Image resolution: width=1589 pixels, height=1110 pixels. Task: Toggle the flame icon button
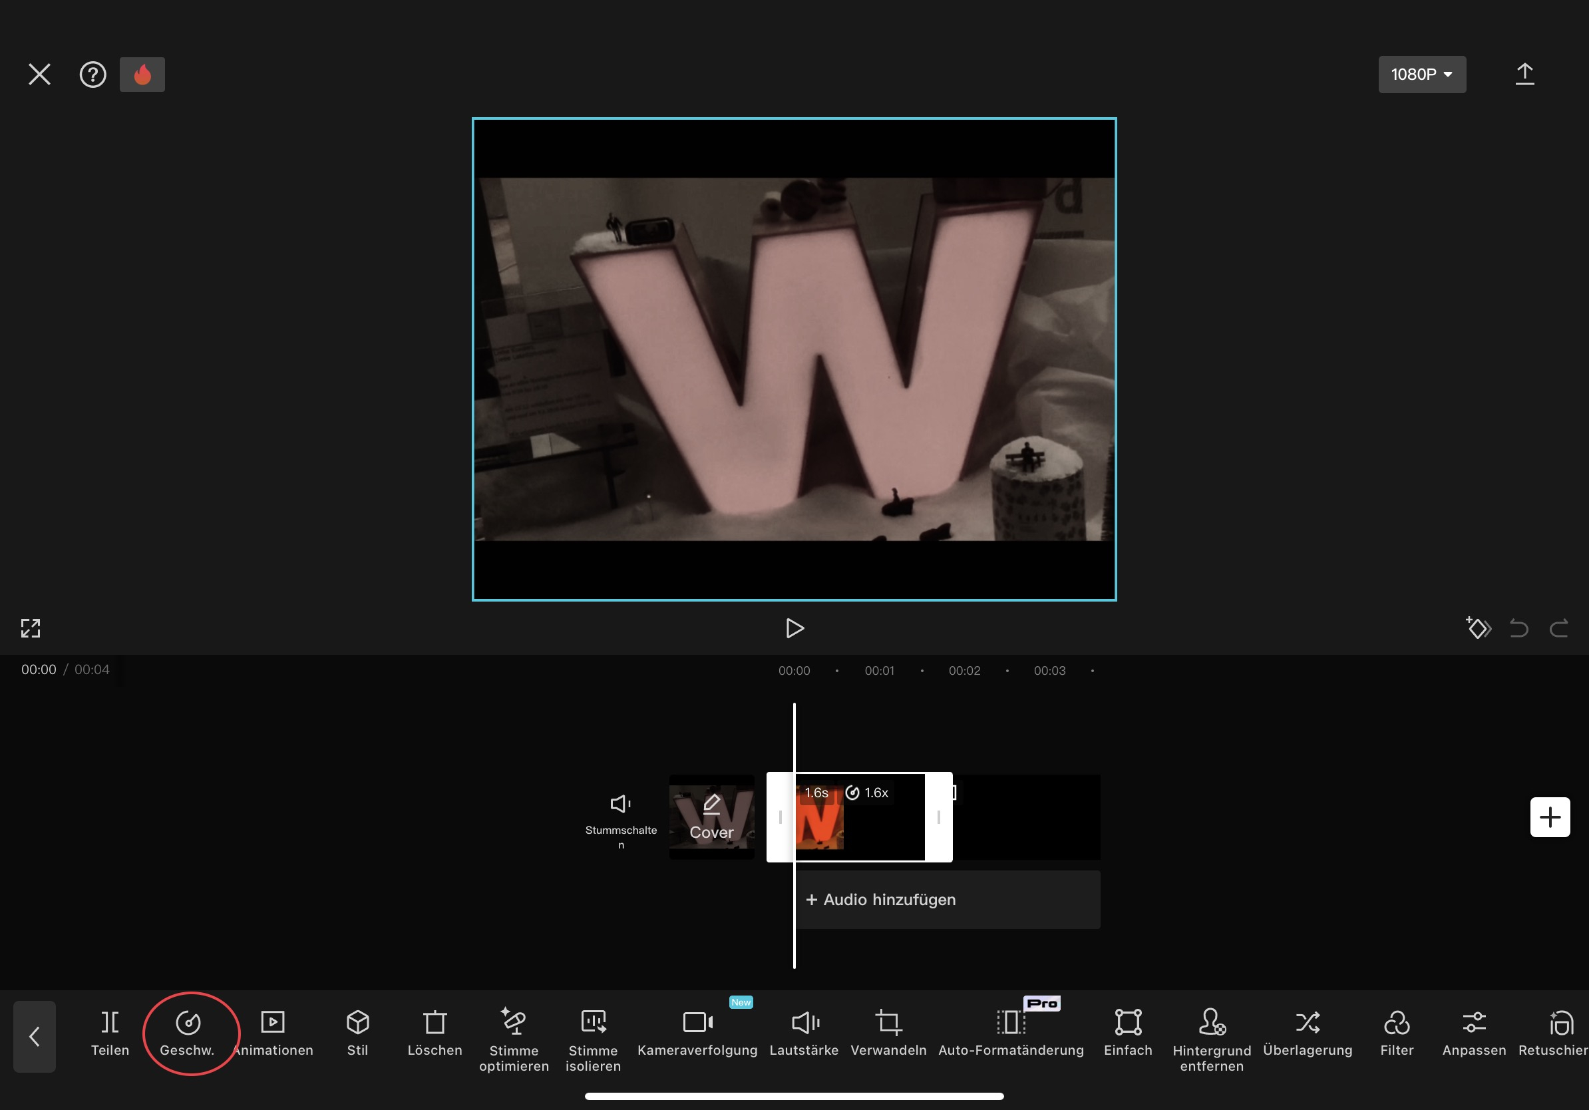click(x=142, y=75)
